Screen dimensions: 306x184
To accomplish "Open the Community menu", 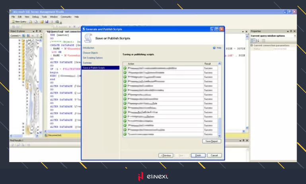I will pos(66,17).
